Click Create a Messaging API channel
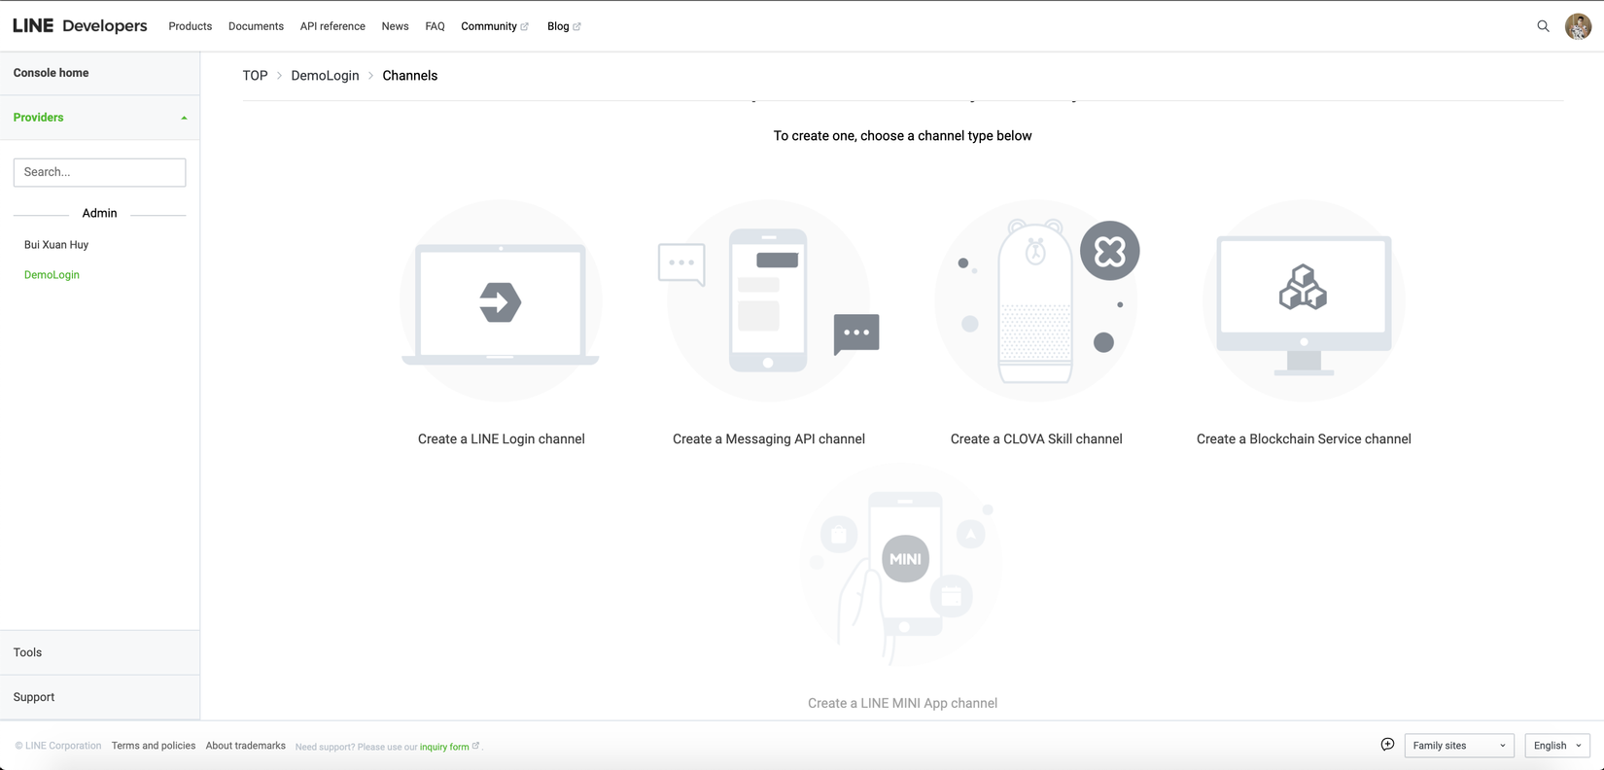 click(769, 439)
